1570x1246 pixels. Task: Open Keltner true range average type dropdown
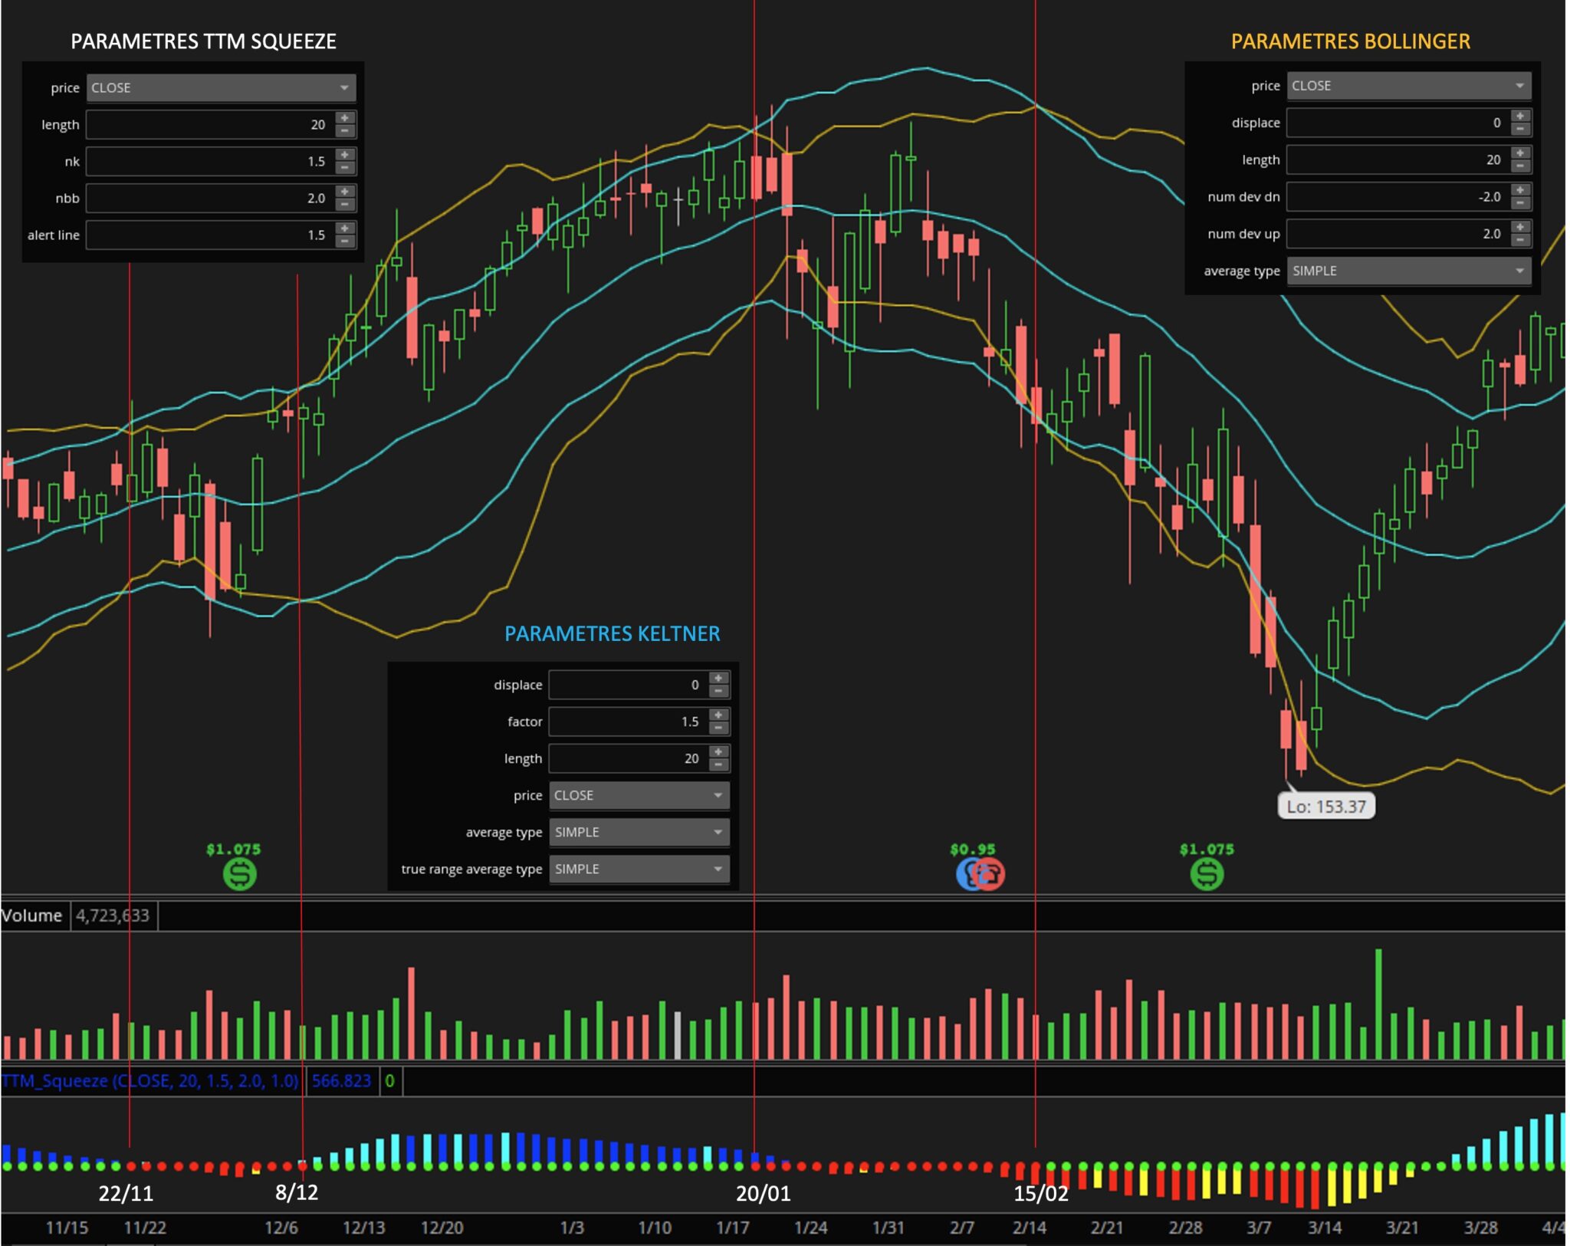point(639,869)
